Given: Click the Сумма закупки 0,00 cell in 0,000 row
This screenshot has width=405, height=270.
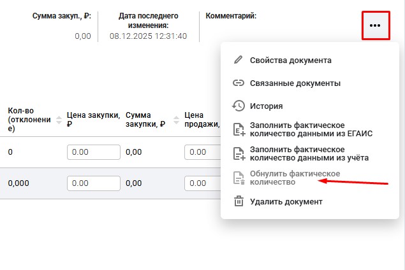Looking at the screenshot, I should (133, 183).
